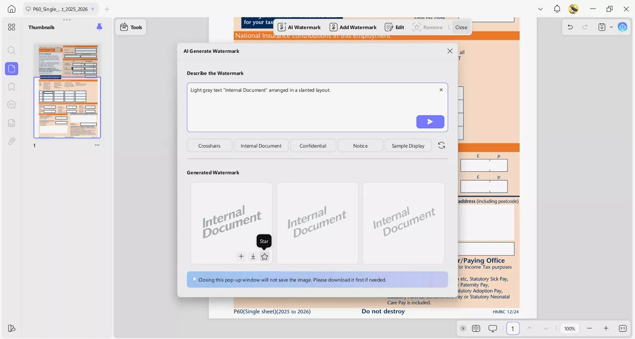Image resolution: width=635 pixels, height=339 pixels.
Task: Click the undo arrow icon
Action: coord(570,27)
